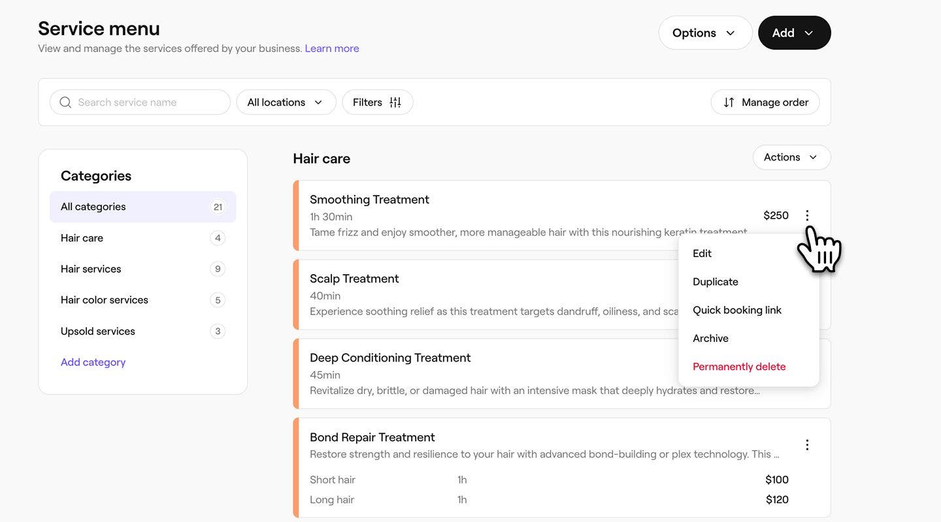Expand the Actions dropdown for Hair care
This screenshot has width=941, height=522.
pyautogui.click(x=791, y=157)
